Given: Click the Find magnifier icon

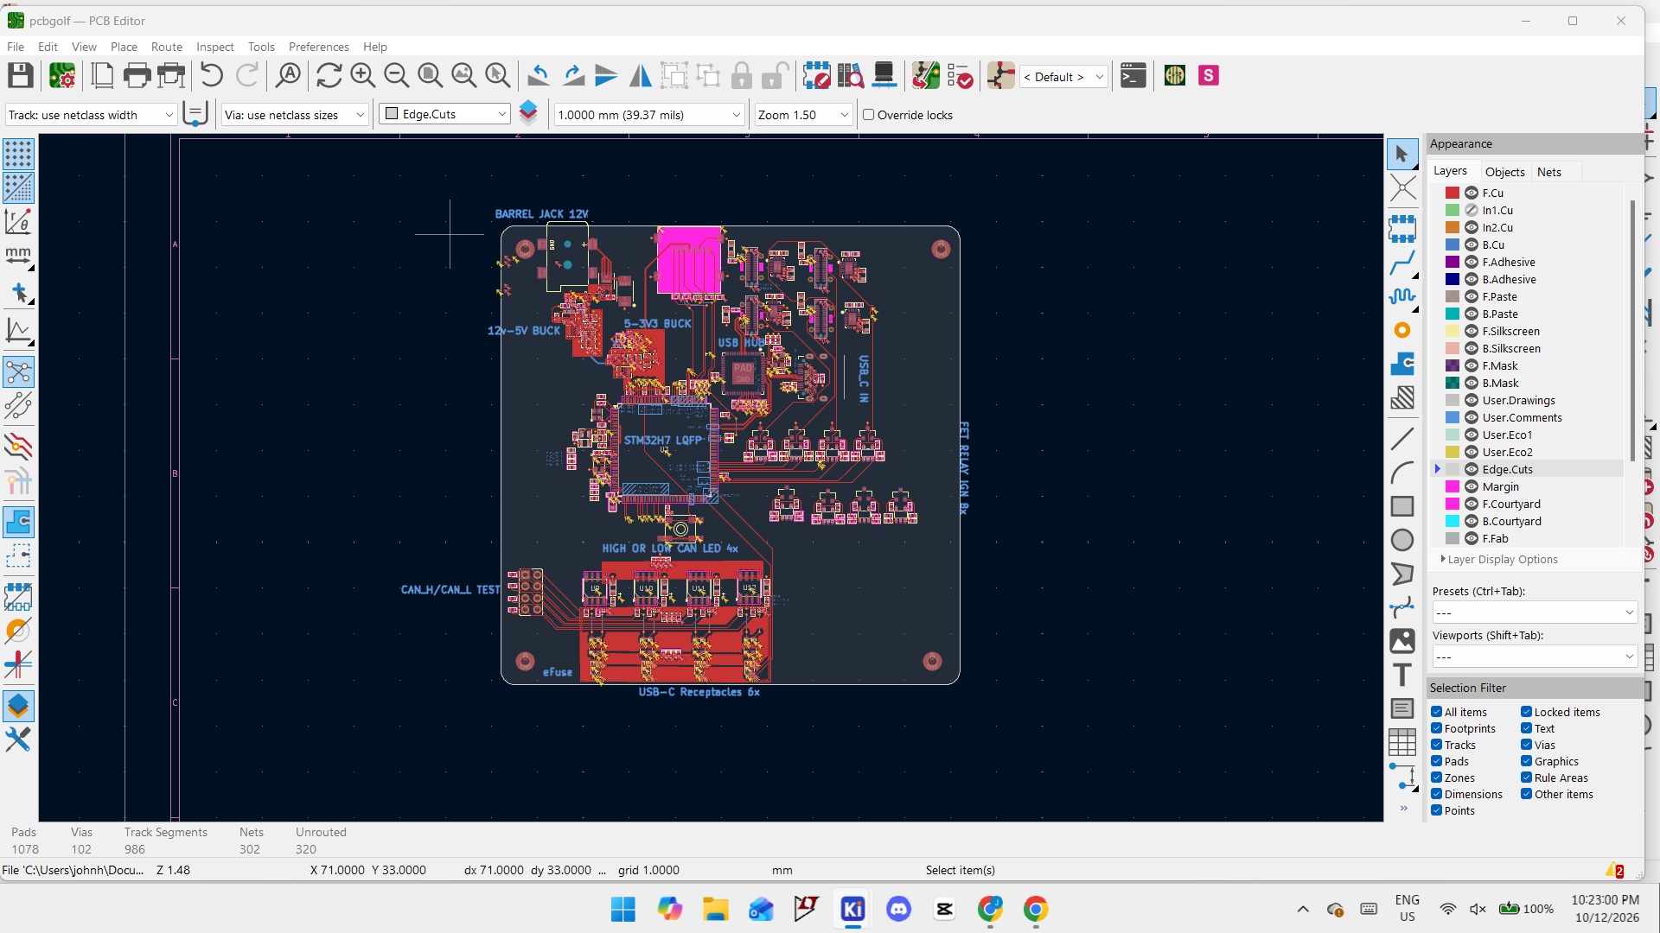Looking at the screenshot, I should pos(288,76).
